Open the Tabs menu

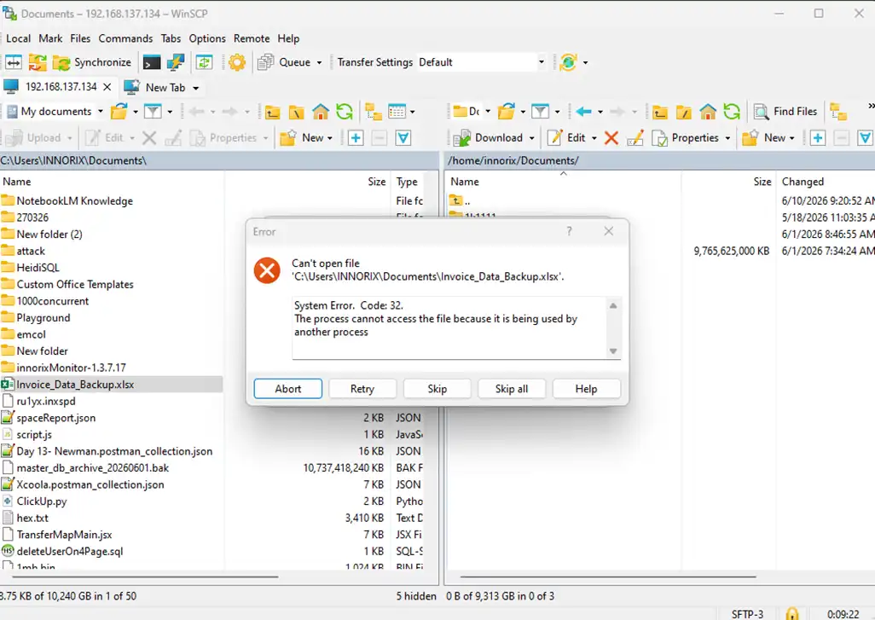coord(171,38)
